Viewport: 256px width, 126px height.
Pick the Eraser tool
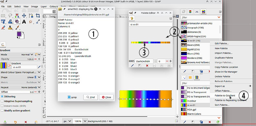click(3, 27)
